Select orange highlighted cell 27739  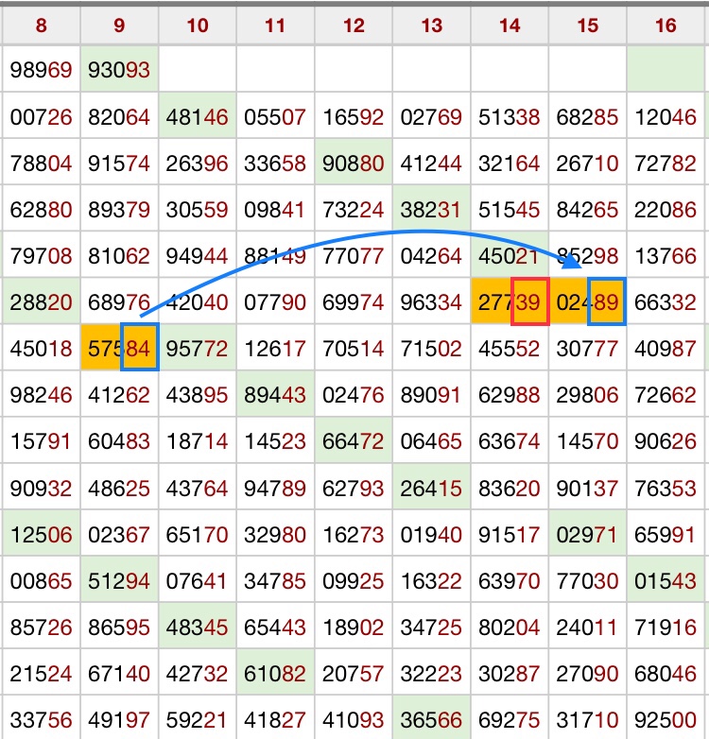[x=510, y=302]
